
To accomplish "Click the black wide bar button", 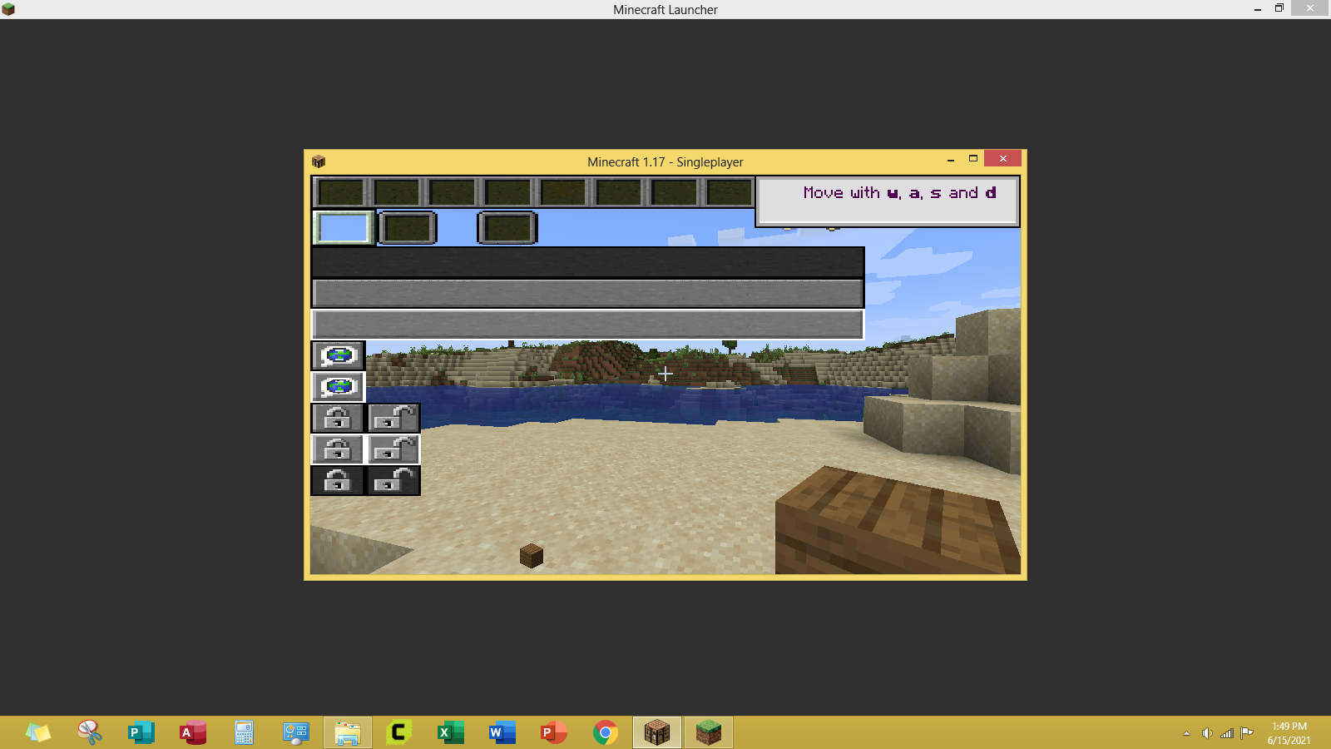I will (587, 262).
